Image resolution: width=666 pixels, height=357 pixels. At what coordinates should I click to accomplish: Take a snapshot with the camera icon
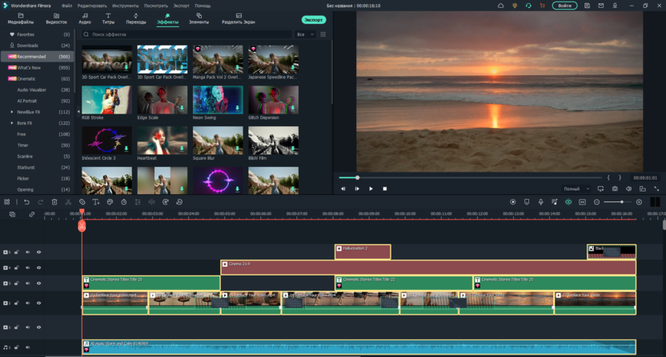(615, 188)
